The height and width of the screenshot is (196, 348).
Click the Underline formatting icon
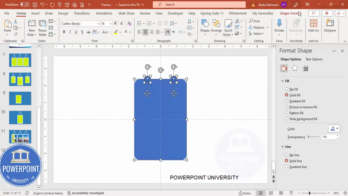point(76,32)
